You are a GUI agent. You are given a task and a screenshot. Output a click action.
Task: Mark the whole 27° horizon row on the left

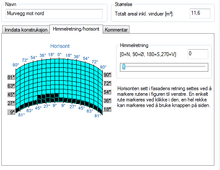point(11,103)
